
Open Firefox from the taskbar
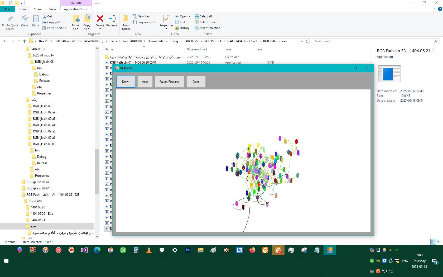(252, 250)
